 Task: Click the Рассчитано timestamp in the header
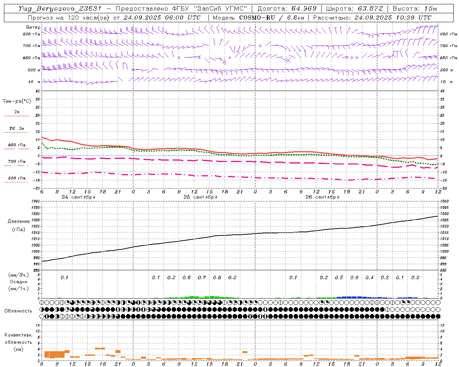point(372,18)
